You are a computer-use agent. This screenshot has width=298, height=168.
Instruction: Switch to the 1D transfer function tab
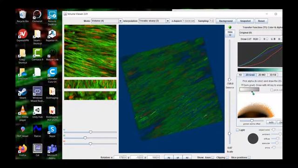pos(240,75)
